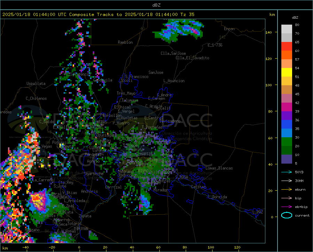Click the dBZ title at top
The image size is (313, 252).
(x=156, y=5)
